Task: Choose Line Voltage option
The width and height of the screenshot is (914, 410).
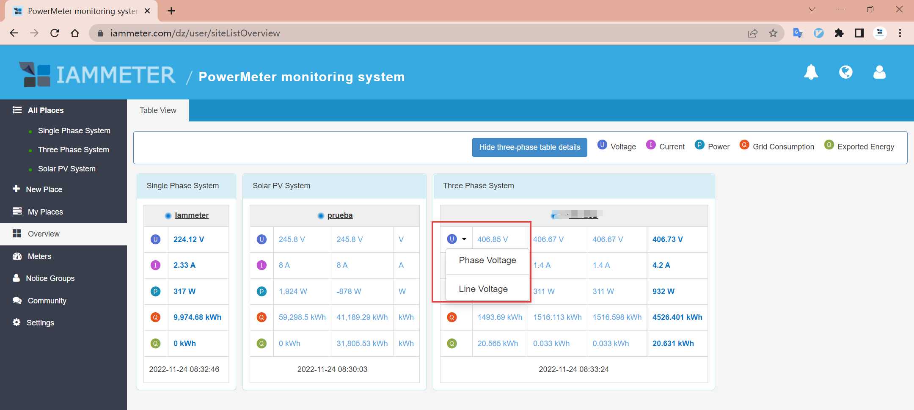Action: (x=483, y=289)
